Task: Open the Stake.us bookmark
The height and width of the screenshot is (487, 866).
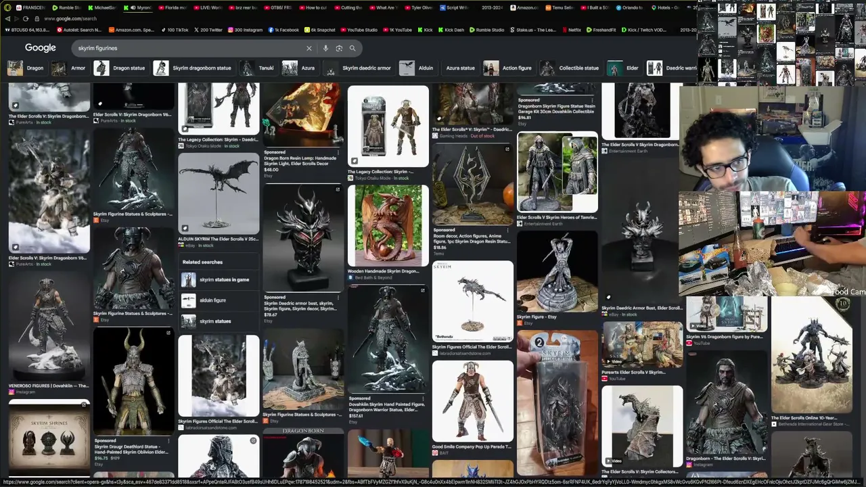Action: (532, 30)
